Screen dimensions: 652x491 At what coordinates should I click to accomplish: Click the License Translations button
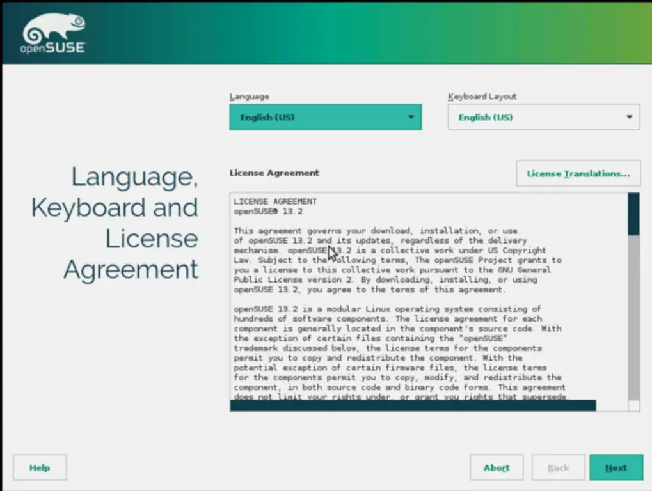[x=578, y=174]
